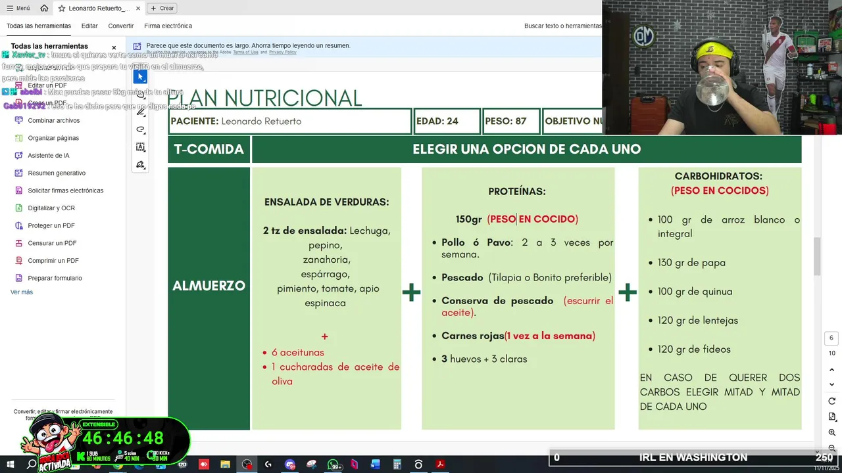Click the 130 gr de papa item
The width and height of the screenshot is (842, 473).
pyautogui.click(x=691, y=263)
